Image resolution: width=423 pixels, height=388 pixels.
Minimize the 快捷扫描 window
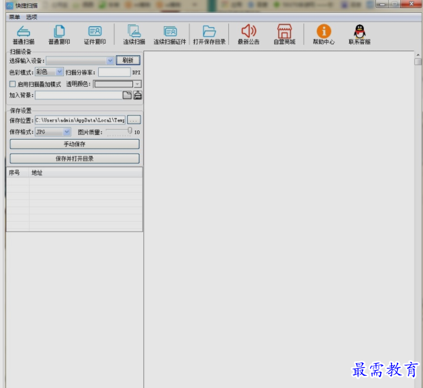tap(382, 4)
